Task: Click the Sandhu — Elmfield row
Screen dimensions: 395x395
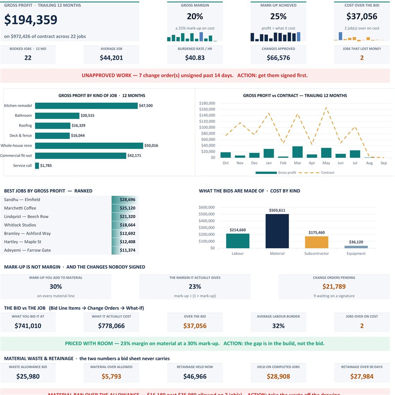Action: pyautogui.click(x=70, y=199)
